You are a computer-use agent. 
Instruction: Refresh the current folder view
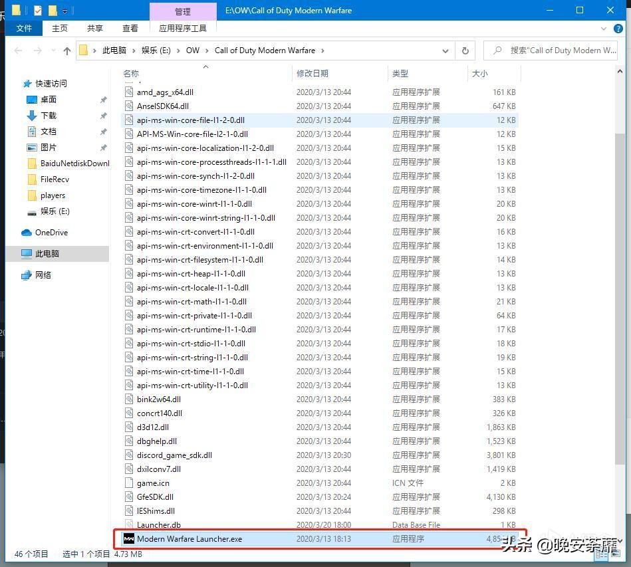pos(465,51)
